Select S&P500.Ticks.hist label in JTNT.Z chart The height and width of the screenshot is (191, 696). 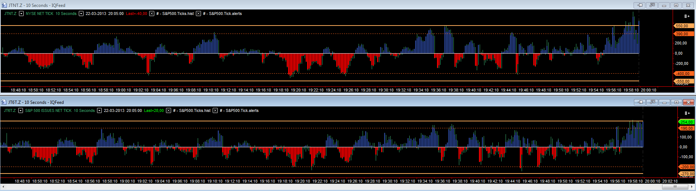tap(175, 13)
